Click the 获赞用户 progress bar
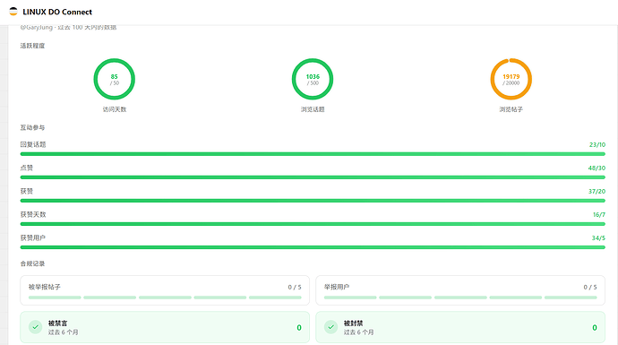The width and height of the screenshot is (618, 345). coord(313,247)
